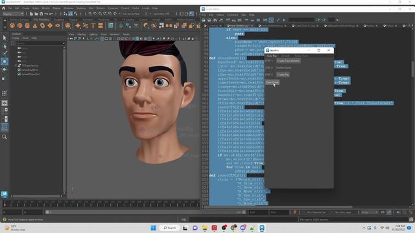The height and width of the screenshot is (233, 415).
Task: Open the Script Editor Command menu
Action: pyautogui.click(x=233, y=15)
